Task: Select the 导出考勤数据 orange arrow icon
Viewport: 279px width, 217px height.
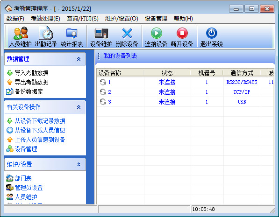Action: (10, 82)
